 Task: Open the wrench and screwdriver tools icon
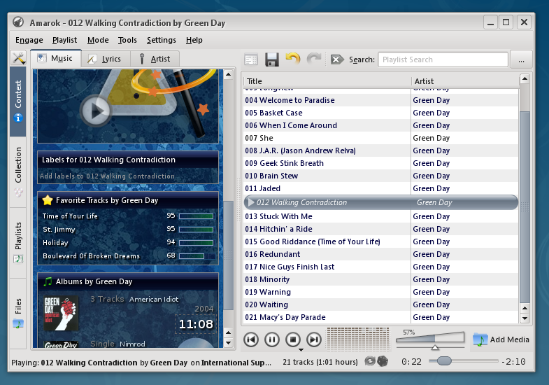(18, 58)
